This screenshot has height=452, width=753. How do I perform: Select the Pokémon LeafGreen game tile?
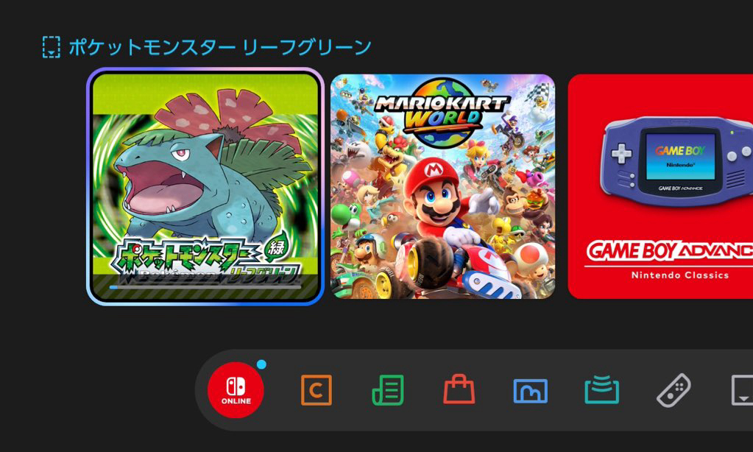(x=205, y=186)
